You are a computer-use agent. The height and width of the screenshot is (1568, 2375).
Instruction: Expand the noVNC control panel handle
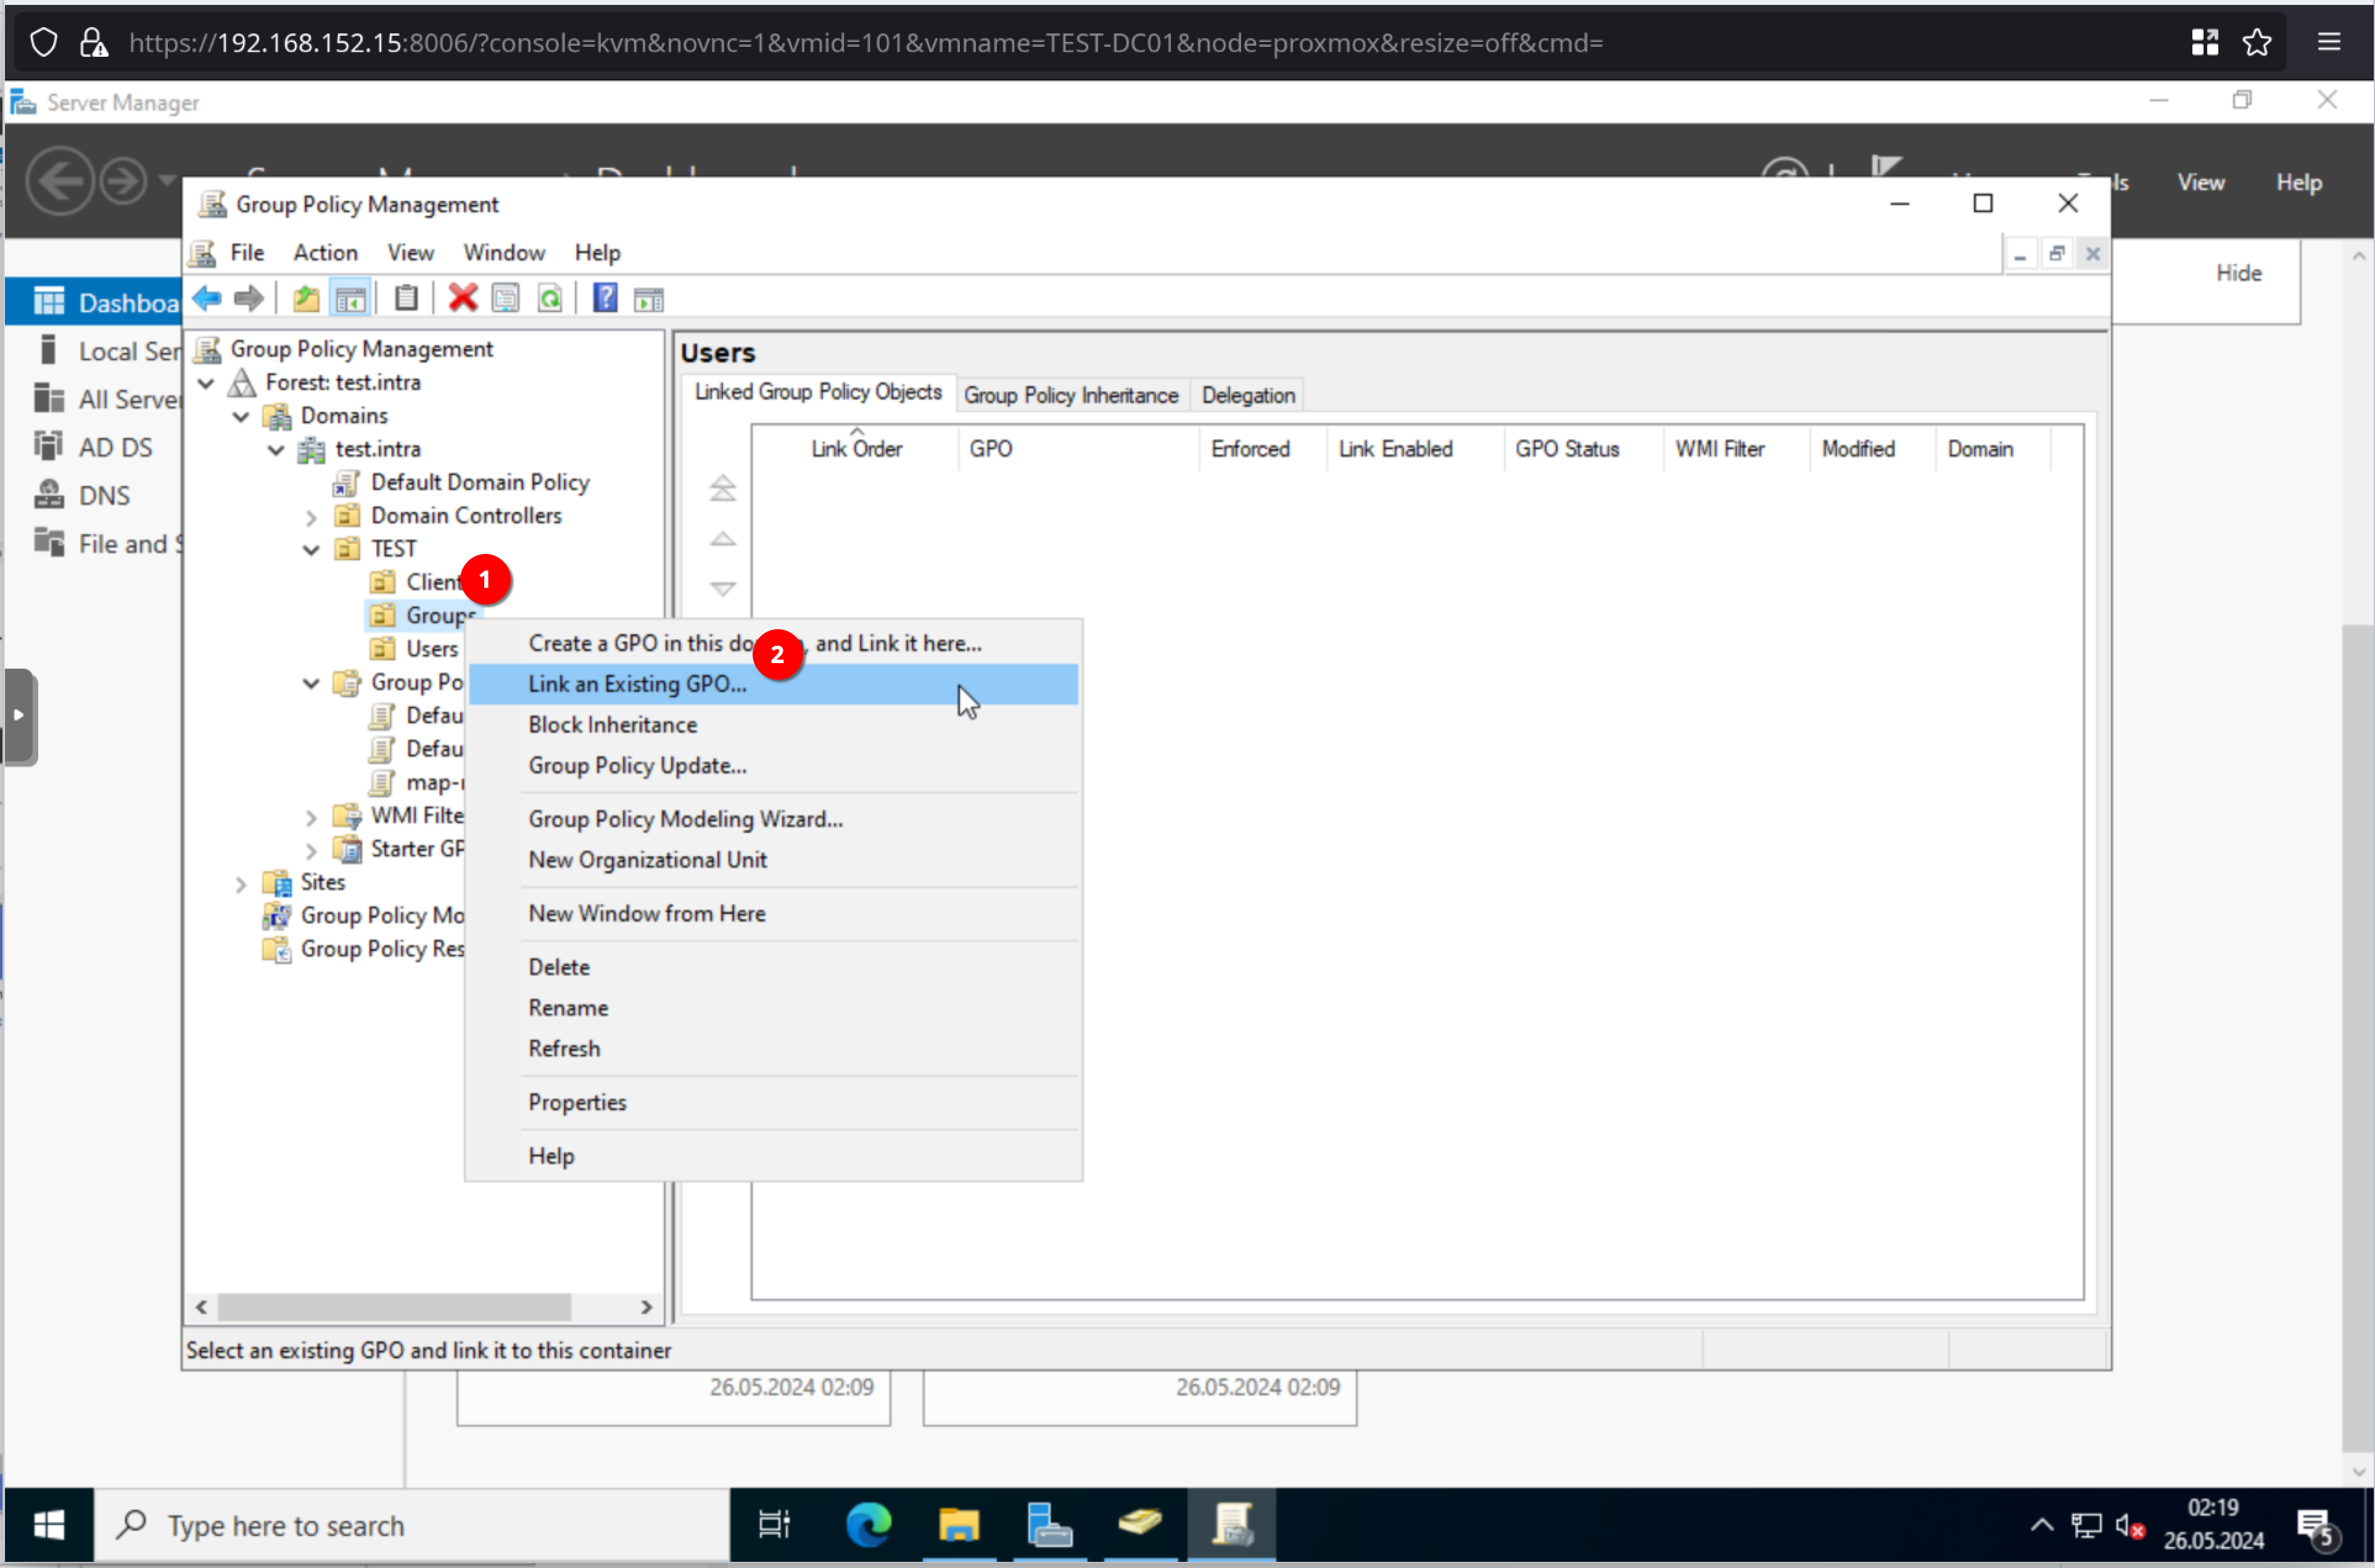pyautogui.click(x=20, y=716)
